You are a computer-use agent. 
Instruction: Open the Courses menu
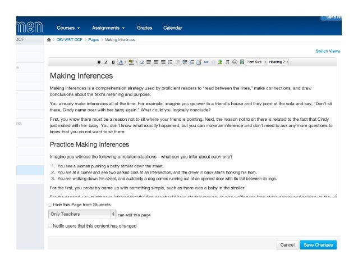(x=68, y=28)
